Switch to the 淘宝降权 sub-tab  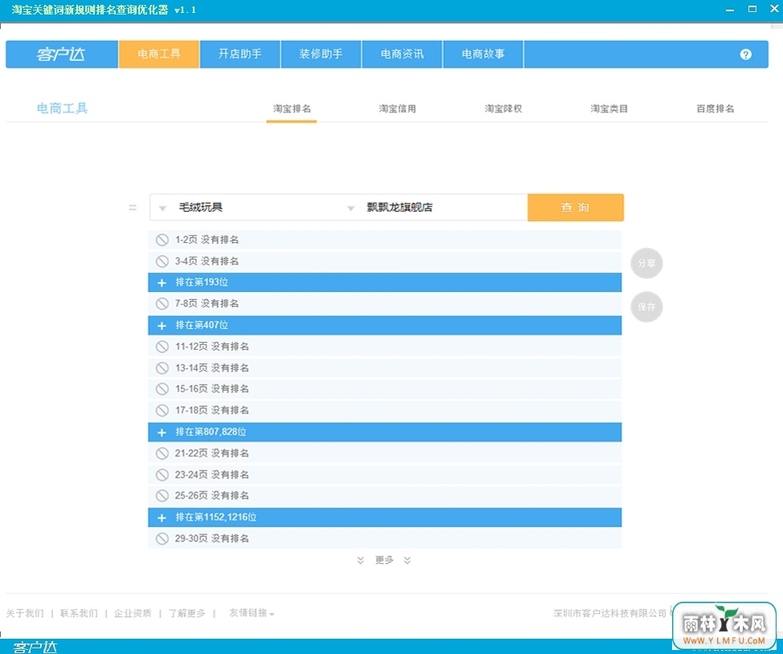(503, 109)
